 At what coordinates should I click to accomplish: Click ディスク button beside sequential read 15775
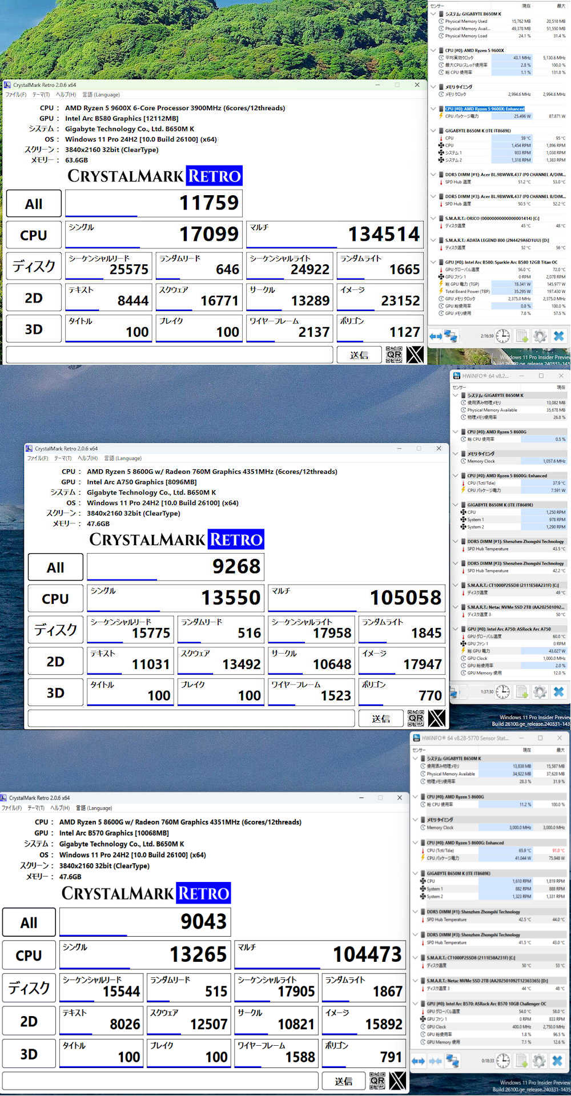[x=55, y=630]
